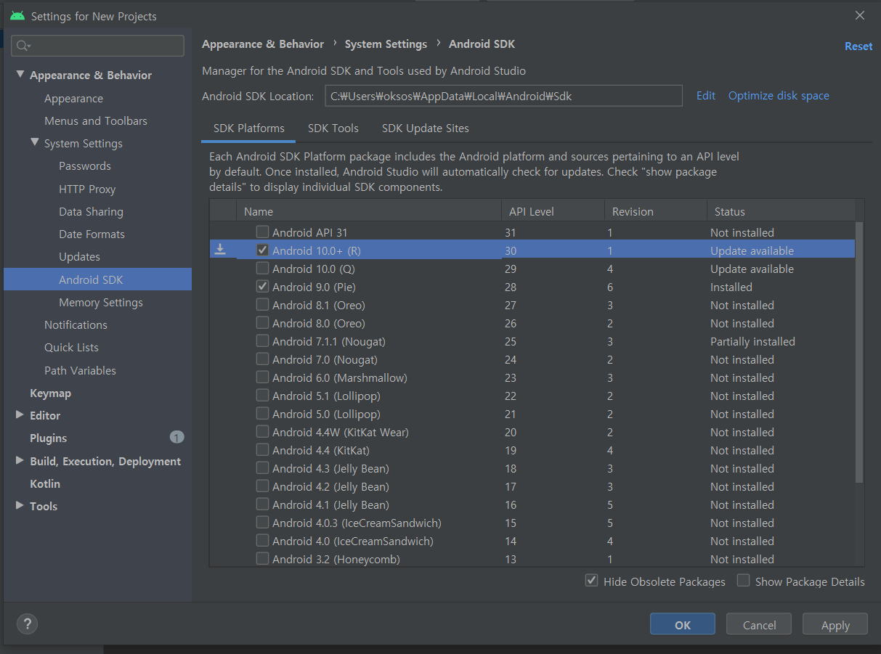Select Android 4.4W (KitKat Wear) row
This screenshot has width=881, height=654.
click(532, 432)
